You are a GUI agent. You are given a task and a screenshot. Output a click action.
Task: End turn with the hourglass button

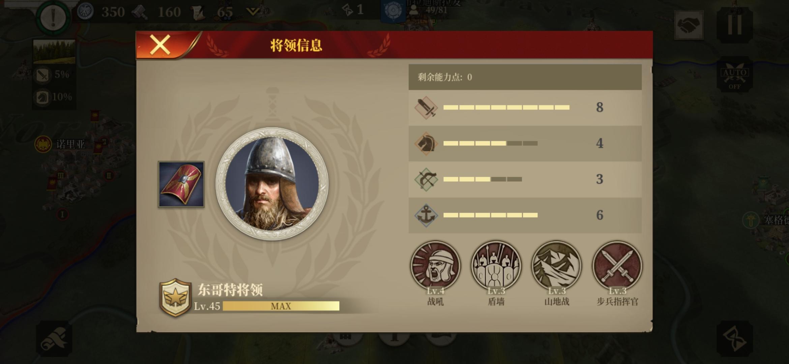pos(735,338)
